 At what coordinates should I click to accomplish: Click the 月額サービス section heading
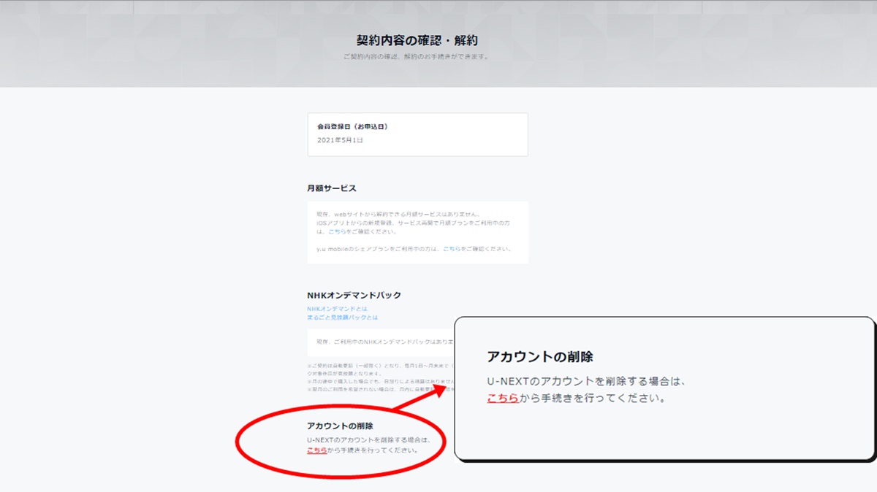[332, 188]
